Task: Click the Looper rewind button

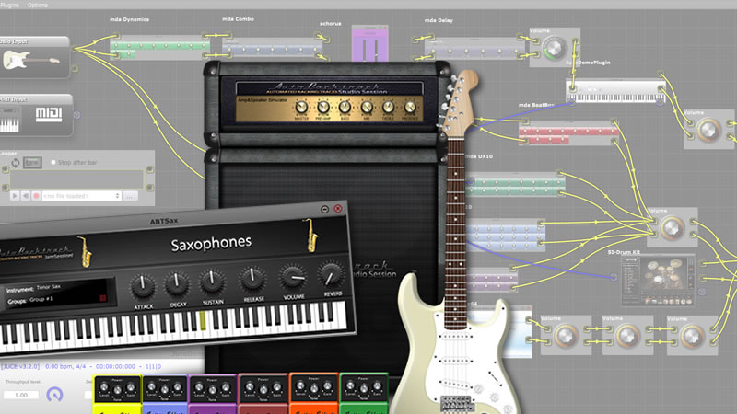Action: point(26,196)
